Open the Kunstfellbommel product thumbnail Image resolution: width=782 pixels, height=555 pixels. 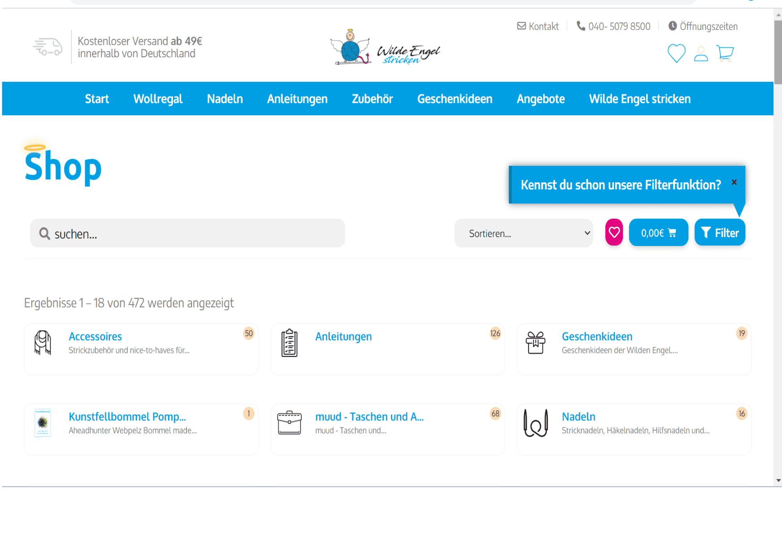point(42,423)
